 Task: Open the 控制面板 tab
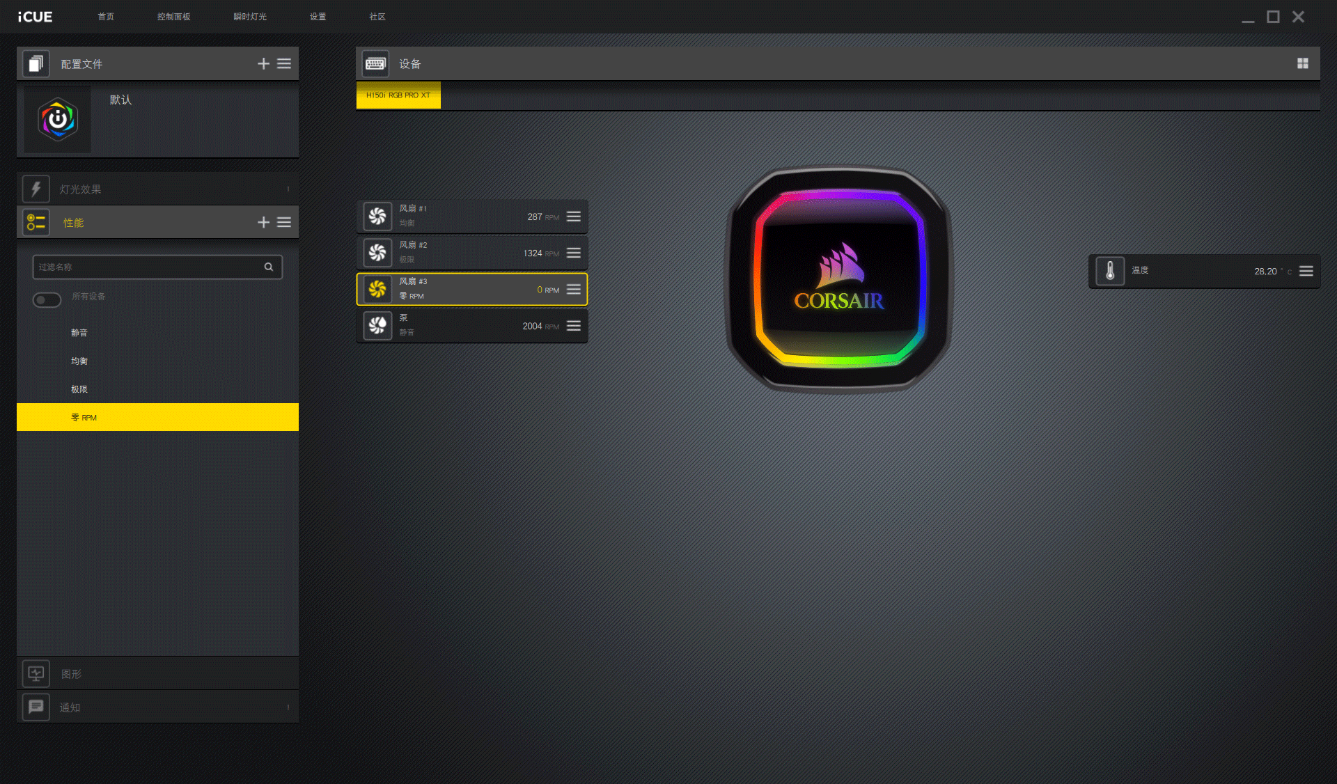(173, 17)
